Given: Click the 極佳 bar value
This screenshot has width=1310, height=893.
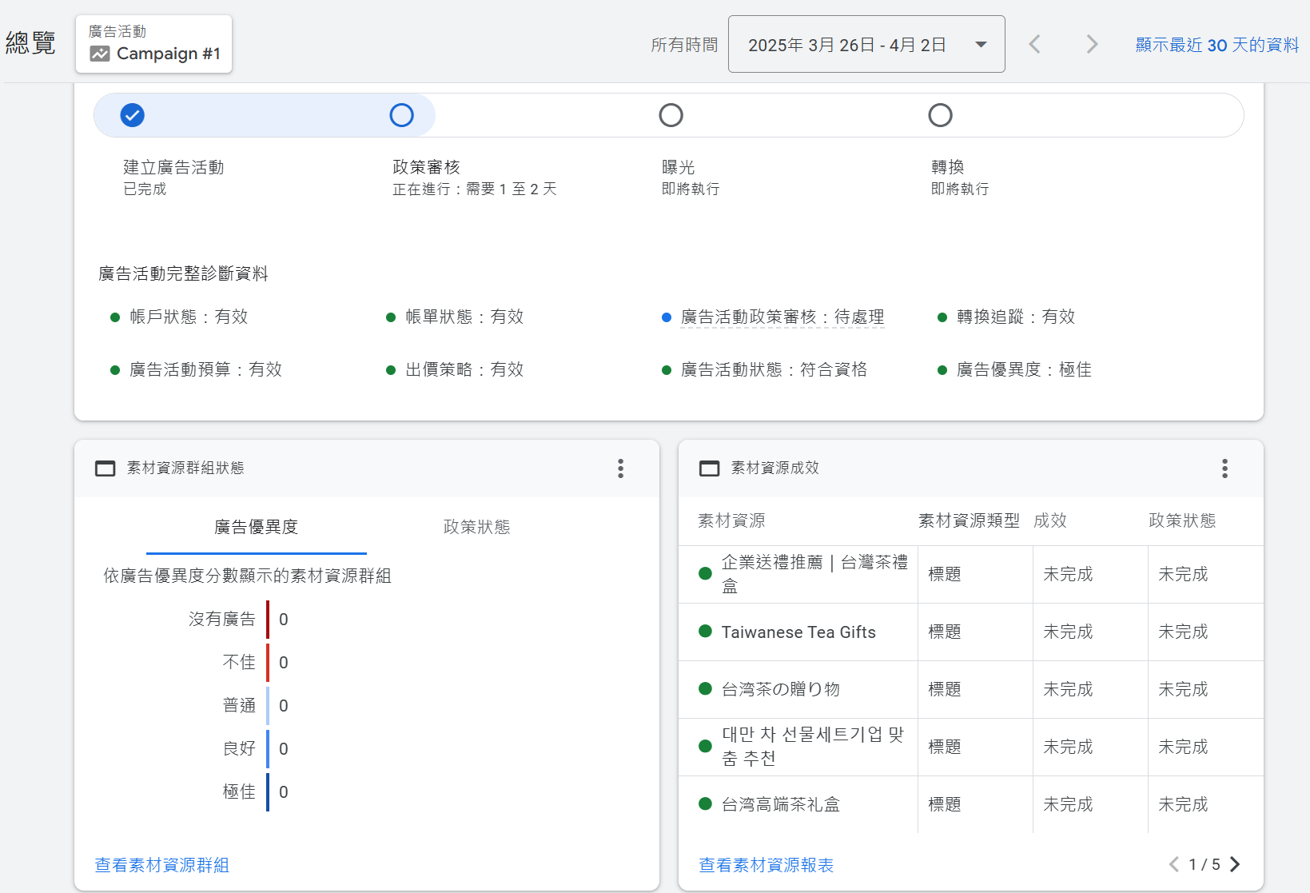Looking at the screenshot, I should (284, 792).
